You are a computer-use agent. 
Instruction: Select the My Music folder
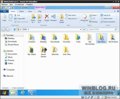point(102,38)
